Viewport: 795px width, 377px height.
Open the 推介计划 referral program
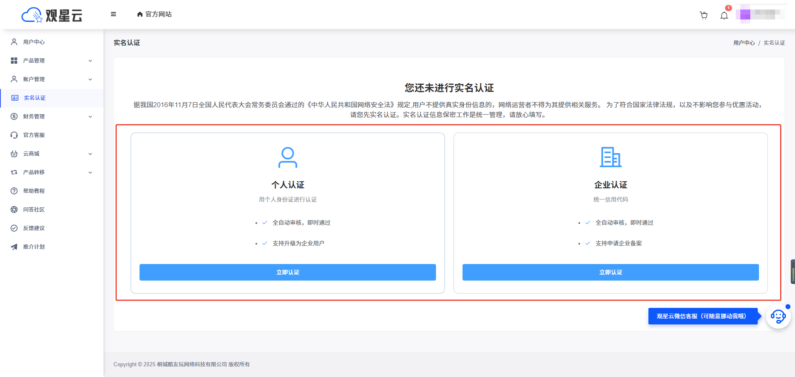point(33,247)
